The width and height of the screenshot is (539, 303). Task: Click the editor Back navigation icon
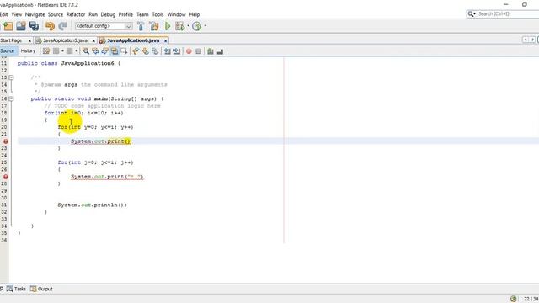click(x=56, y=51)
